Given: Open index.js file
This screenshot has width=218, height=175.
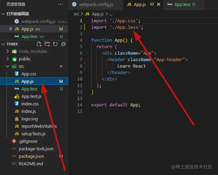Looking at the screenshot, I should click(x=34, y=111).
